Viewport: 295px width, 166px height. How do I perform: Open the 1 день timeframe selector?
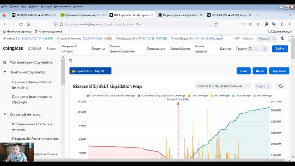click(x=263, y=86)
